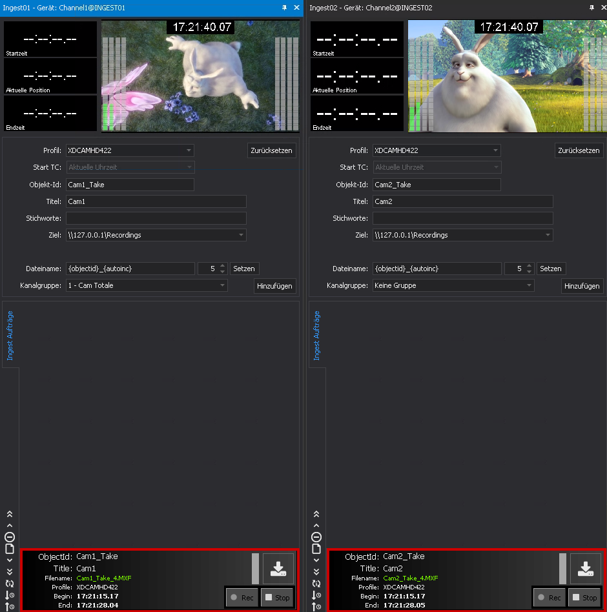Image resolution: width=607 pixels, height=612 pixels.
Task: Click Zurücksetzen button in Ingest01
Action: coord(272,150)
